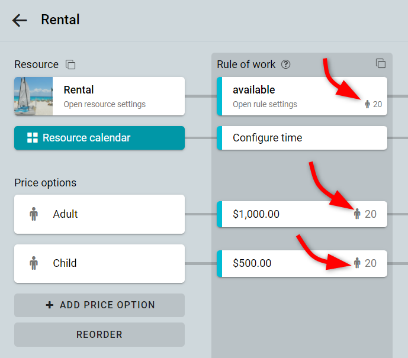Open the Rental sailboat thumbnail

[x=33, y=96]
